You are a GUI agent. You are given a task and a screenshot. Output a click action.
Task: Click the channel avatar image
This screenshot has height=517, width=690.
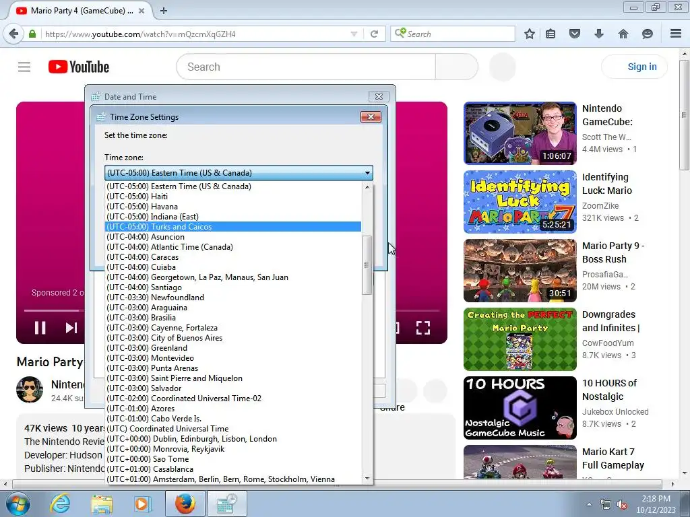[x=30, y=390]
